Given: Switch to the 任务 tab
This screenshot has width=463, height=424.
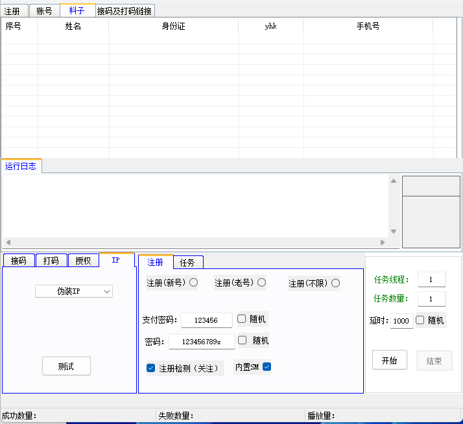Looking at the screenshot, I should pos(187,263).
